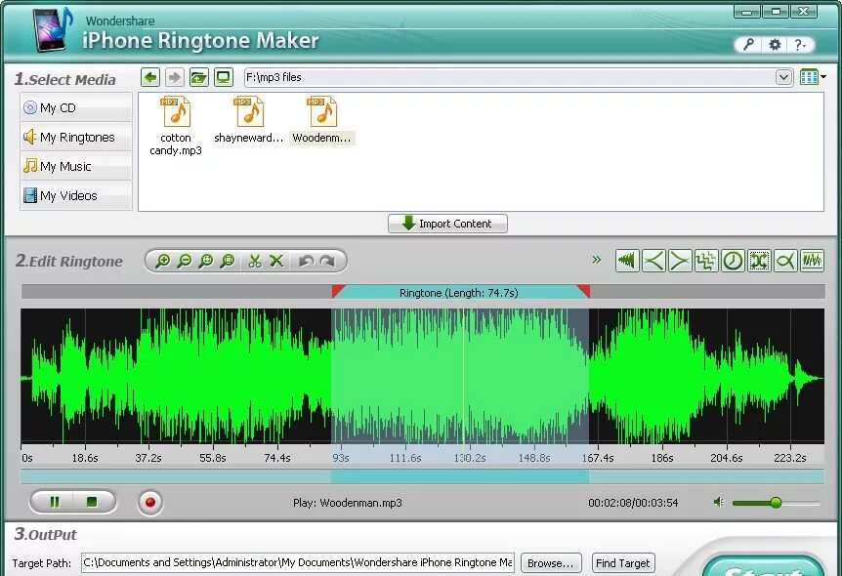842x576 pixels.
Task: Adjust the volume slider knob
Action: click(x=776, y=503)
